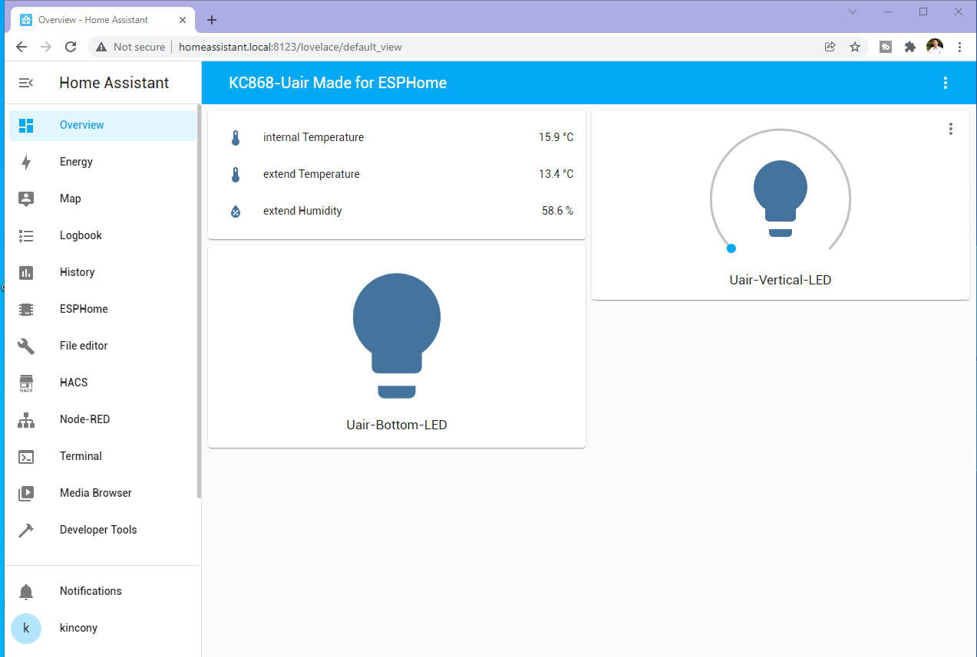Show extend Humidity sensor details
The image size is (977, 657).
click(302, 211)
